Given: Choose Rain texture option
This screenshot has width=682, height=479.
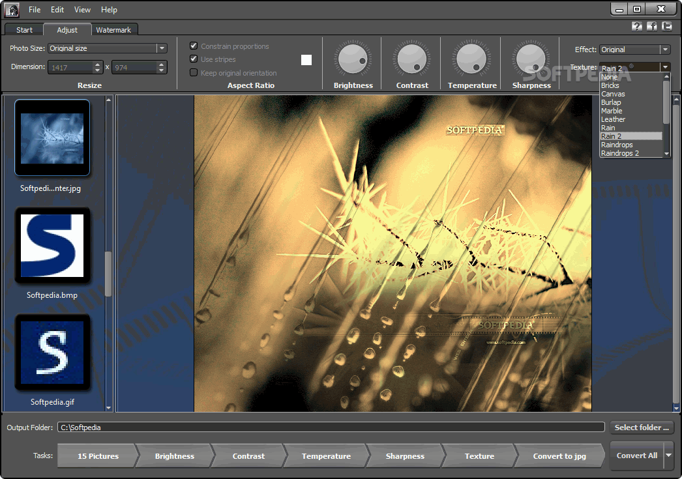Looking at the screenshot, I should pyautogui.click(x=631, y=128).
